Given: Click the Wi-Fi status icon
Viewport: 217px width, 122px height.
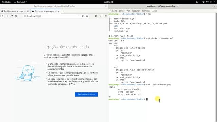Looking at the screenshot, I should pyautogui.click(x=203, y=2).
